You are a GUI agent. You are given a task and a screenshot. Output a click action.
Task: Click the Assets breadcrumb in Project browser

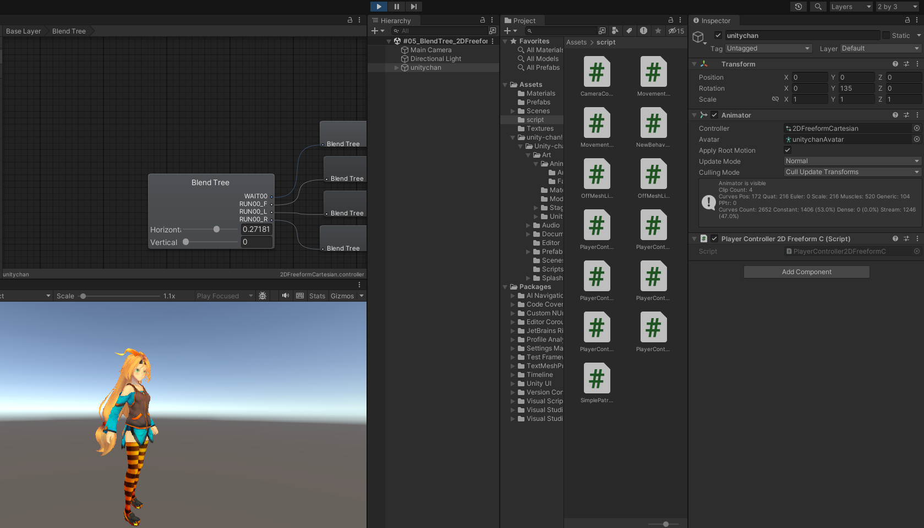click(576, 42)
